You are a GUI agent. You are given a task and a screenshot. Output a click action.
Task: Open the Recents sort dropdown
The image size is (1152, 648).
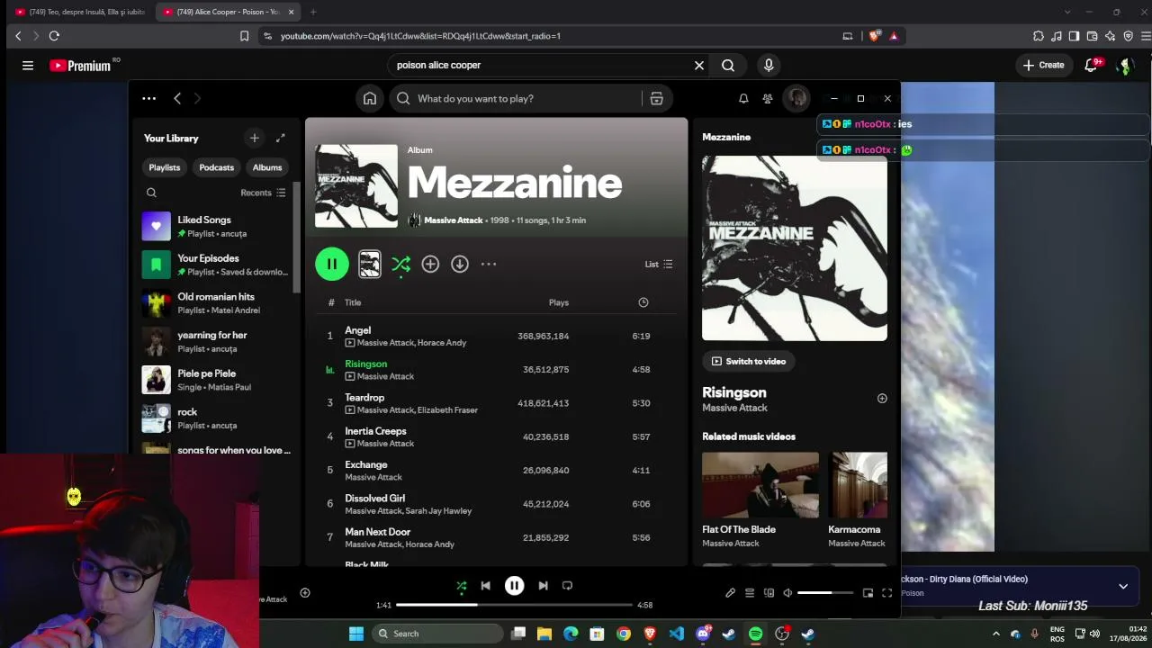tap(263, 193)
